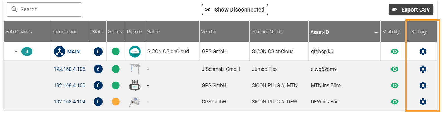The width and height of the screenshot is (443, 113).
Task: Open settings gear for MTN ins Büro
Action: coord(423,85)
